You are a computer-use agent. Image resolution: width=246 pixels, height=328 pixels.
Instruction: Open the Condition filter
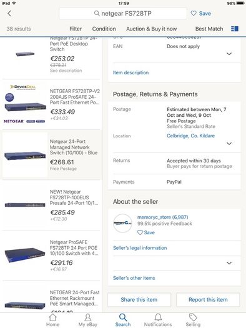point(104,29)
